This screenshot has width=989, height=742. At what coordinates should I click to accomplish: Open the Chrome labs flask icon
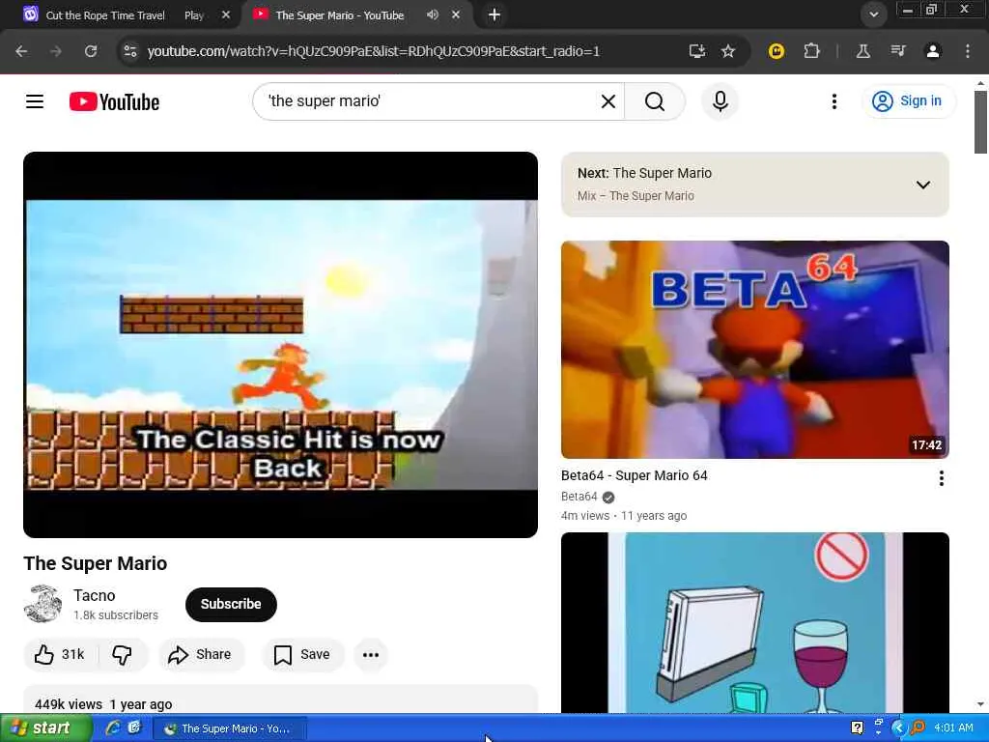(863, 51)
